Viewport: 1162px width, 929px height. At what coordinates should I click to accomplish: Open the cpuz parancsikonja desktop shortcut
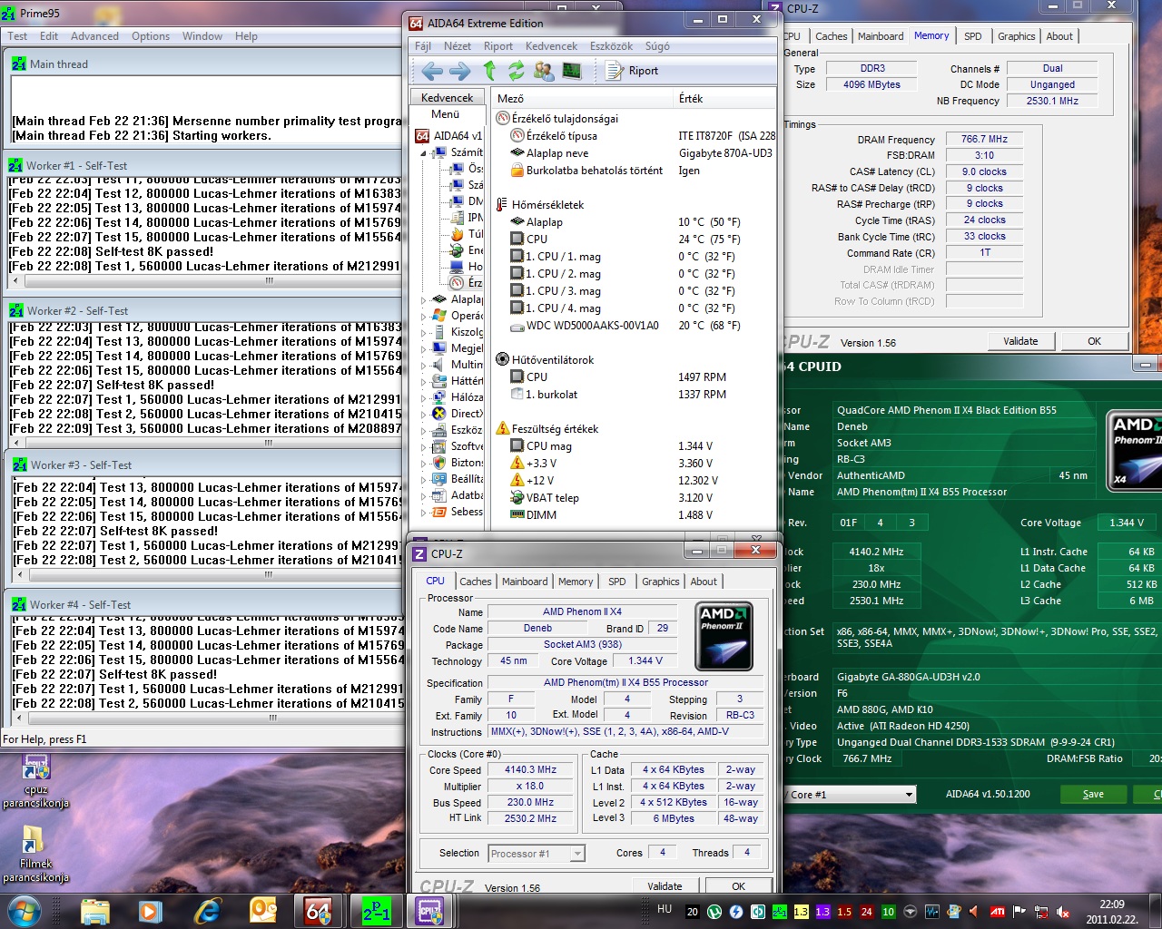(35, 782)
